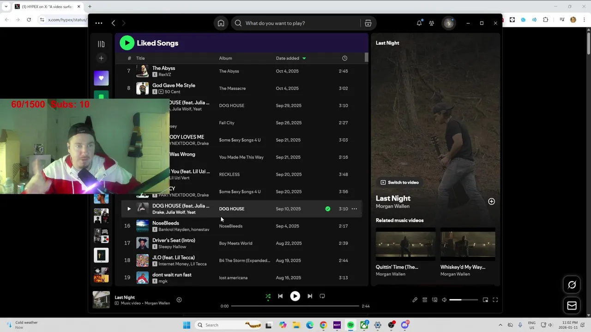Select the God Gave Me Style track
Viewport: 591px width, 332px height.
pyautogui.click(x=174, y=85)
